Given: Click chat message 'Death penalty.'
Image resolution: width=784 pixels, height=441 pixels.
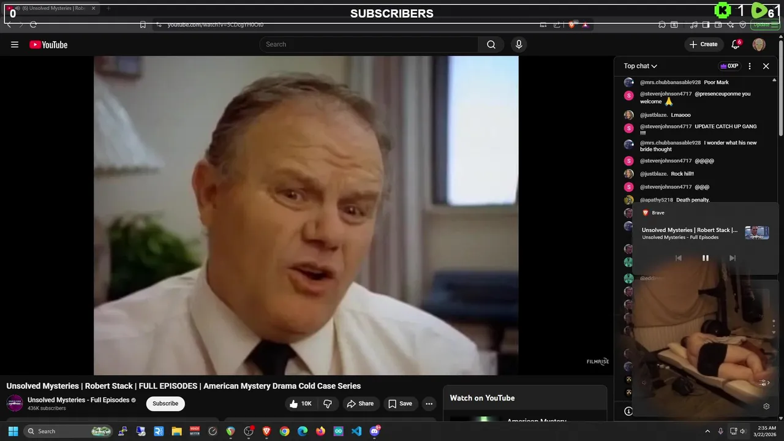Looking at the screenshot, I should pos(693,200).
